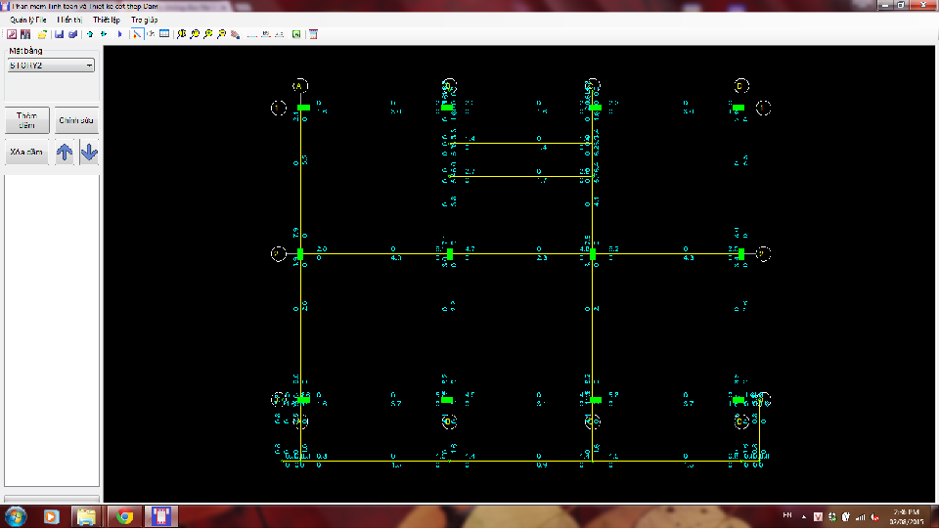Click the first toolbar icon with pencil
This screenshot has width=940, height=531.
pyautogui.click(x=12, y=34)
